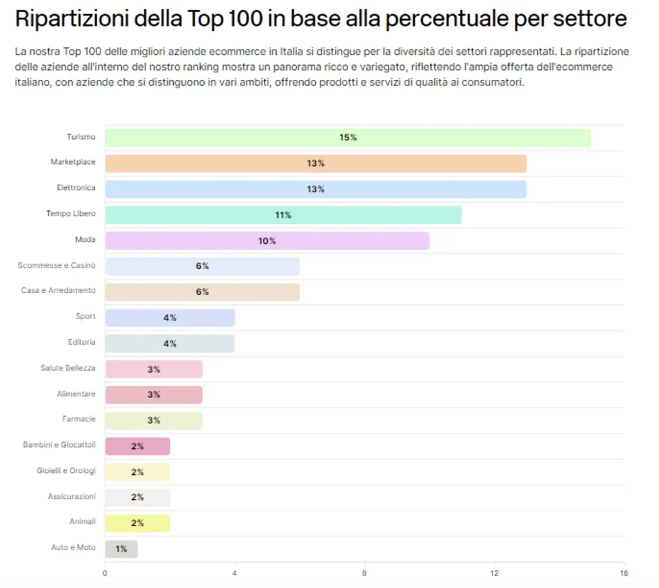Click the Alimentare 3% bar
This screenshot has height=588, width=659.
154,395
